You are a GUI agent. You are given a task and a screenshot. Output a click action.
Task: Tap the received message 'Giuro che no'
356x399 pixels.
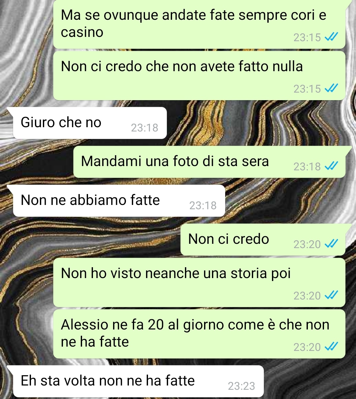90,123
